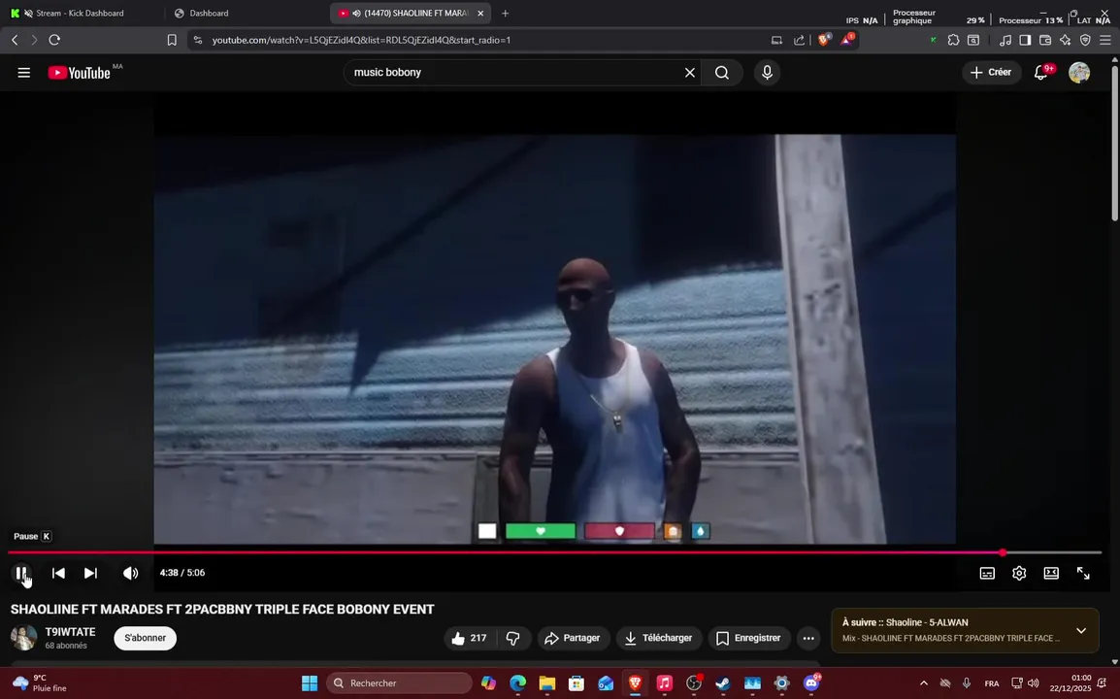Go to the previous video in playlist
Viewport: 1120px width, 699px height.
[x=58, y=573]
